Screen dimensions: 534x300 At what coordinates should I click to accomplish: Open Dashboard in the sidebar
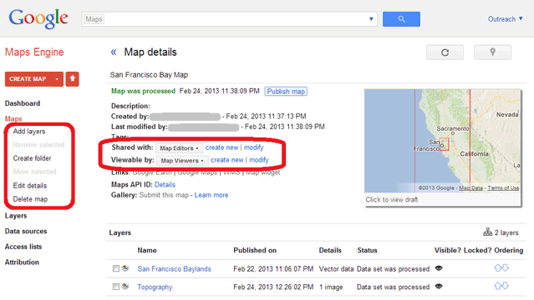coord(23,103)
